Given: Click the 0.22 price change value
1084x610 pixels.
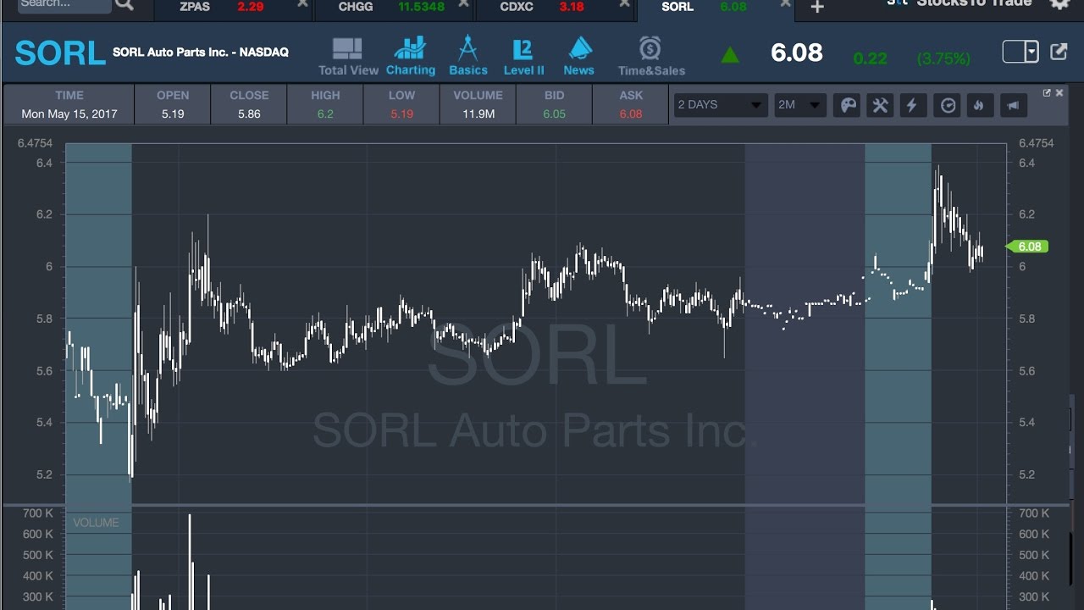Looking at the screenshot, I should (871, 58).
